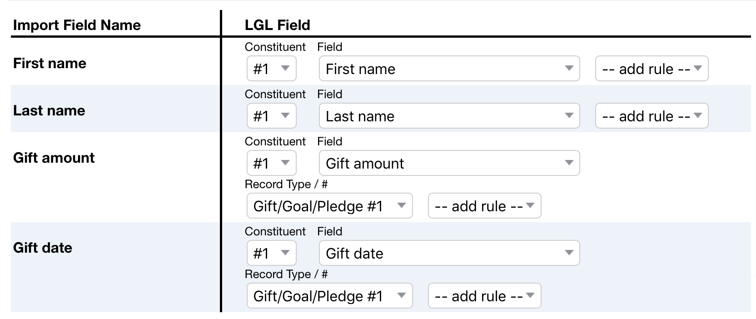The width and height of the screenshot is (756, 319).
Task: Open Gift/Goal/Pledge #1 dropdown under Gift date
Action: (x=329, y=296)
